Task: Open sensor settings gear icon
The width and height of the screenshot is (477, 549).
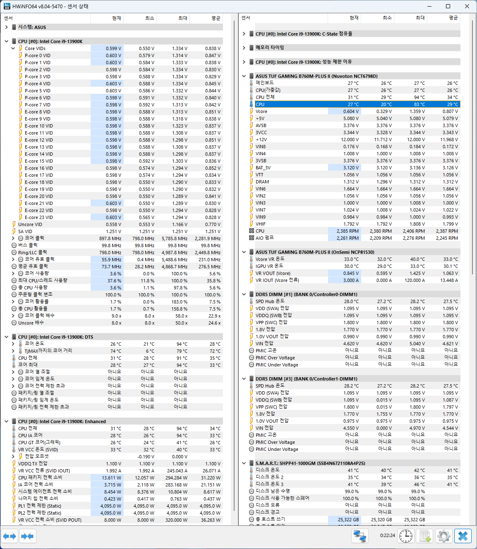Action: pos(444,536)
